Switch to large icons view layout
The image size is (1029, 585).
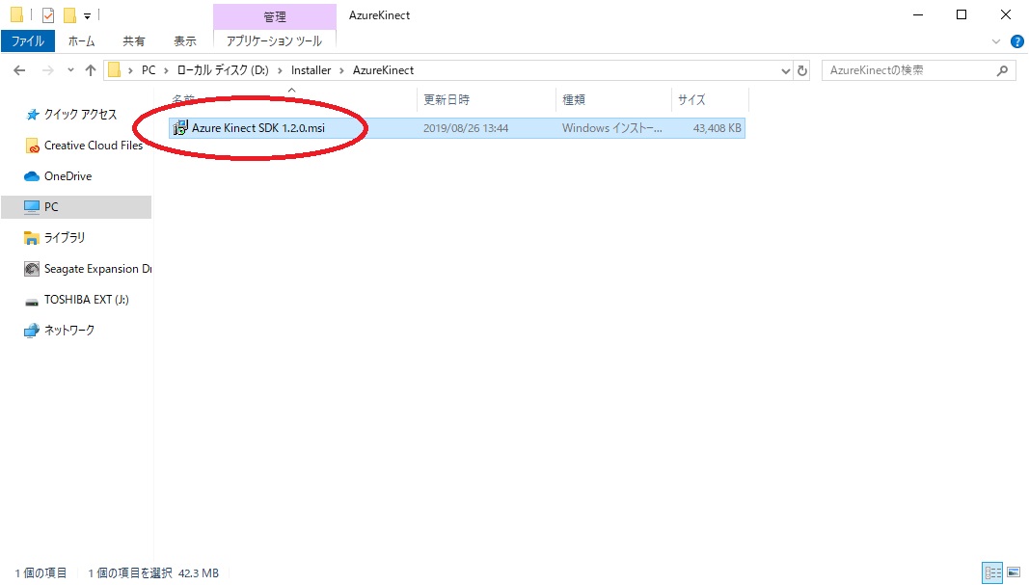tap(1014, 572)
